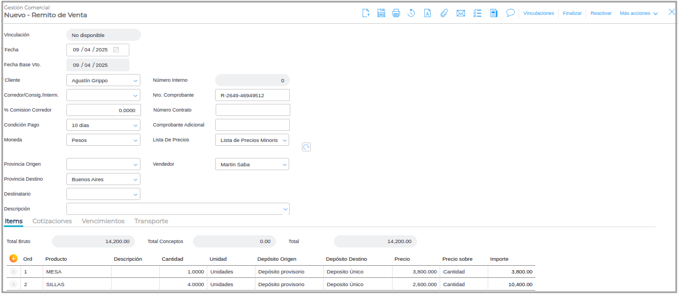This screenshot has width=679, height=295.
Task: Open the Provincia Destino dropdown showing Buenos Aires
Action: pos(103,180)
